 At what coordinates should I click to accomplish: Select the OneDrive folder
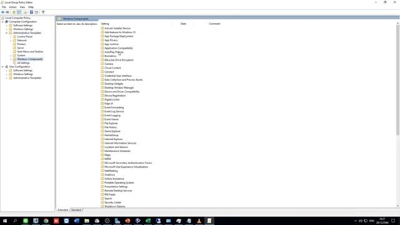click(109, 175)
